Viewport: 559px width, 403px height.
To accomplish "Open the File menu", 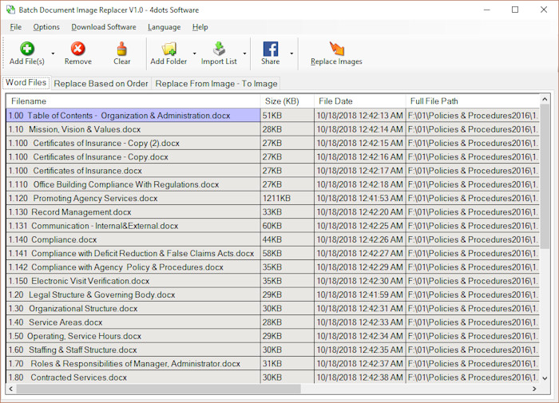I will click(x=16, y=27).
